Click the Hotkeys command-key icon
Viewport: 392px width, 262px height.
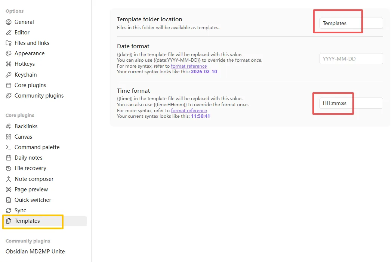click(9, 64)
